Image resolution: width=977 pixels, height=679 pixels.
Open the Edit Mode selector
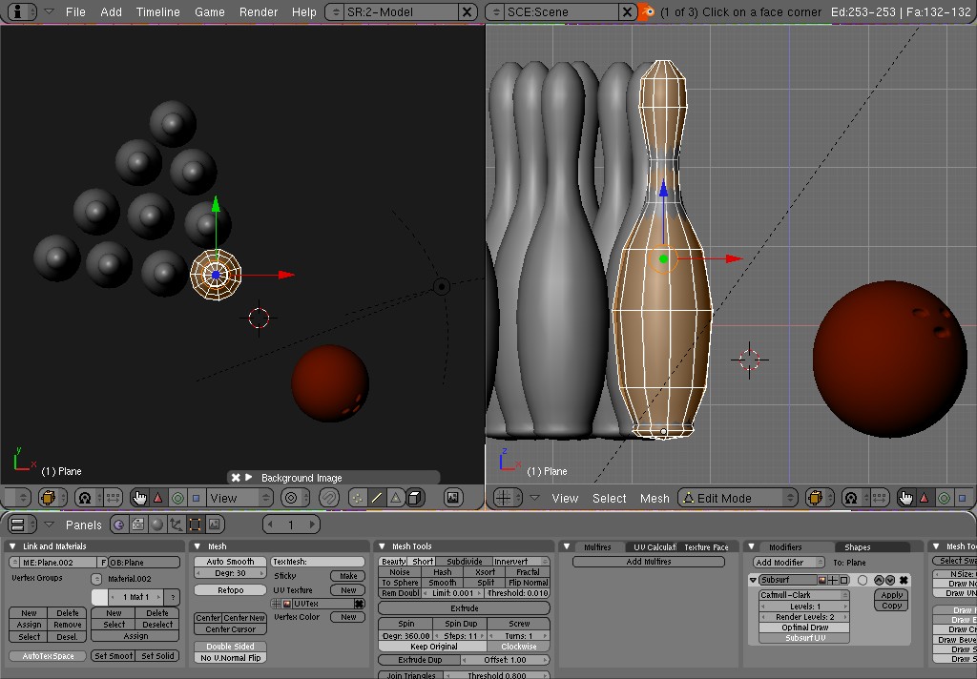(x=738, y=498)
